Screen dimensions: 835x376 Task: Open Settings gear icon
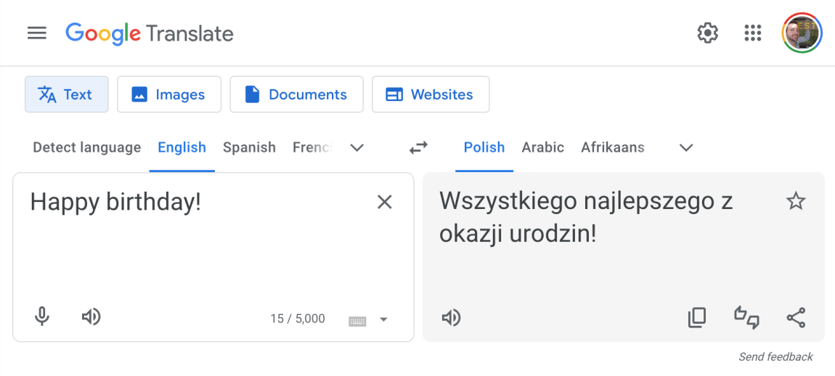pyautogui.click(x=708, y=33)
